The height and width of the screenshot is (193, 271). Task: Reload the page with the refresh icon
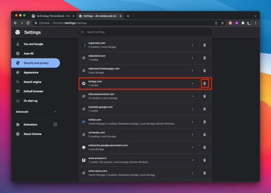(28, 23)
